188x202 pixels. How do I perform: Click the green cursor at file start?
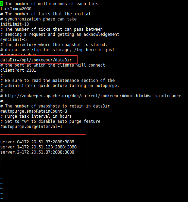[2, 4]
